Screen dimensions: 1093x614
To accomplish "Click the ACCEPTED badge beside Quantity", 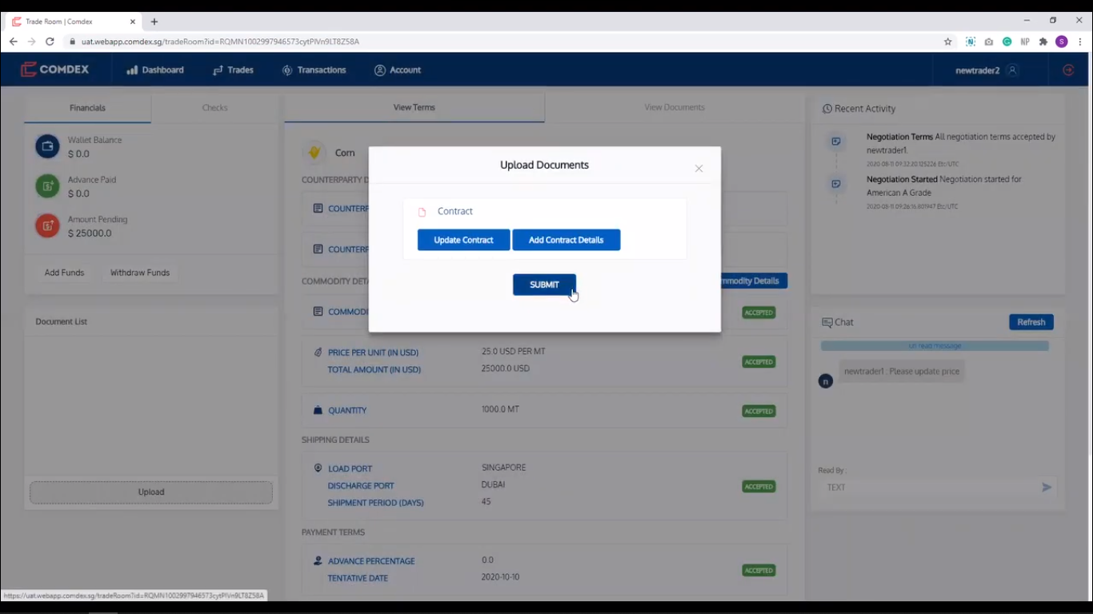I will click(759, 411).
